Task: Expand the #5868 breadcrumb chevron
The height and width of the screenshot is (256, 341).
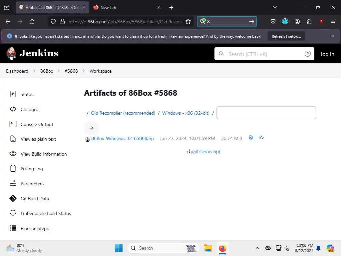Action: click(x=84, y=71)
